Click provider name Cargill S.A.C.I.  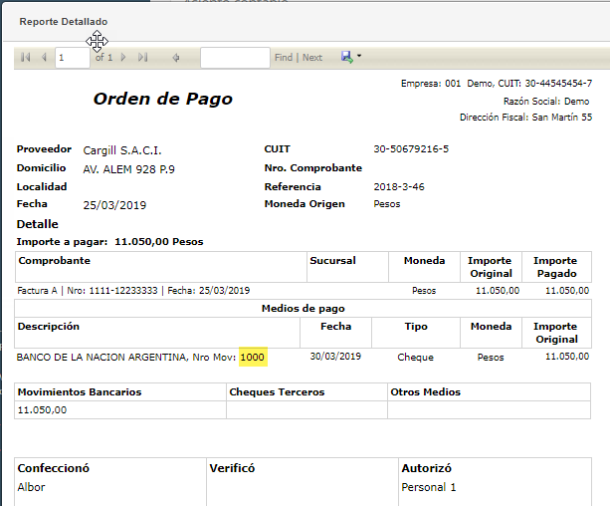[x=122, y=150]
